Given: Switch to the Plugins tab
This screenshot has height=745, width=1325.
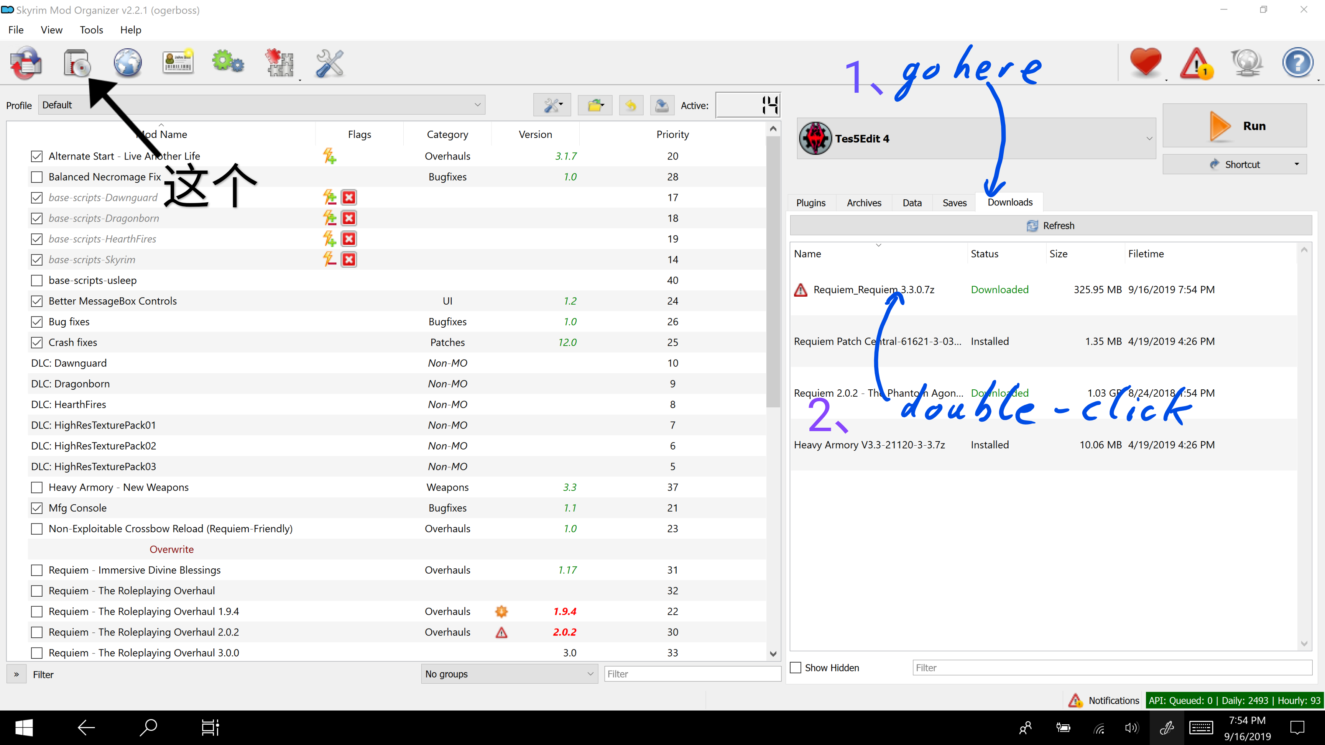Looking at the screenshot, I should click(x=810, y=203).
